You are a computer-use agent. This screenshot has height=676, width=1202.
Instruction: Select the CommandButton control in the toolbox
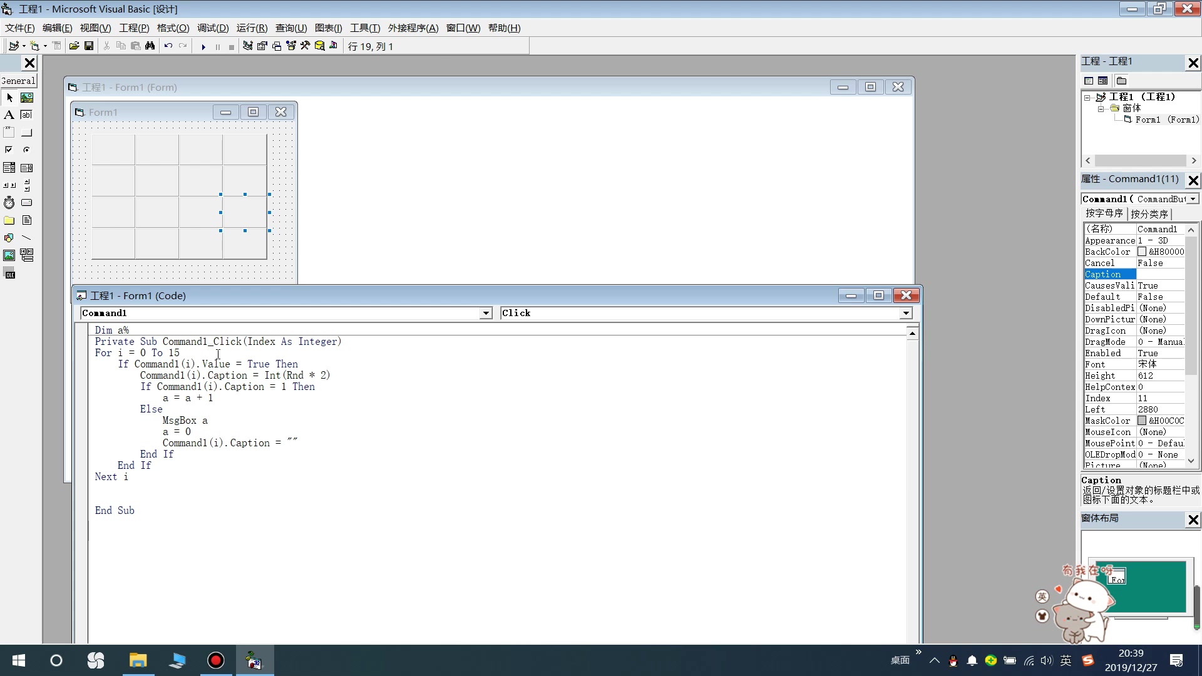pyautogui.click(x=27, y=133)
